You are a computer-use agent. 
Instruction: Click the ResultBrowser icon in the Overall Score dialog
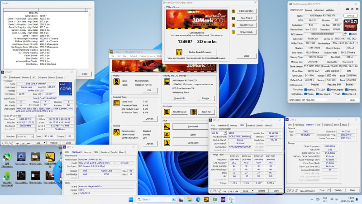(233, 25)
